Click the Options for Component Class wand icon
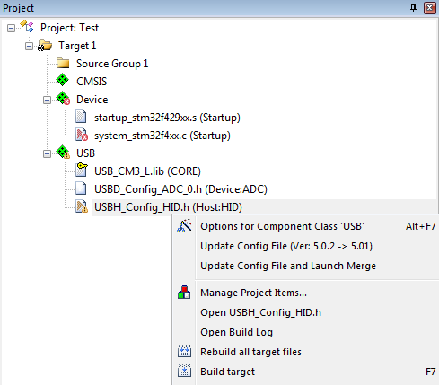This screenshot has height=385, width=439. point(184,226)
